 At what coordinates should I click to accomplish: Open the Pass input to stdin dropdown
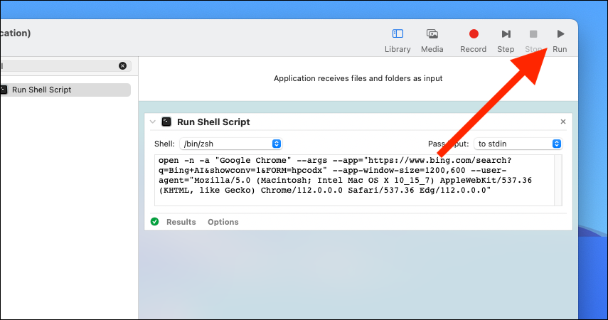point(518,144)
